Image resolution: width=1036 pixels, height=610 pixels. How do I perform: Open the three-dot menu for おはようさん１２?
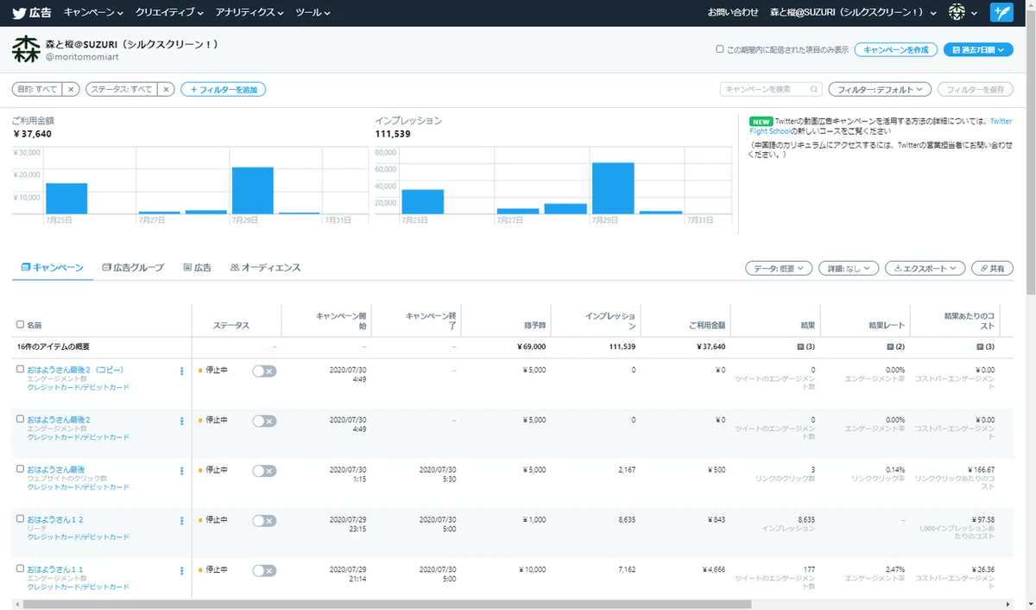[181, 521]
